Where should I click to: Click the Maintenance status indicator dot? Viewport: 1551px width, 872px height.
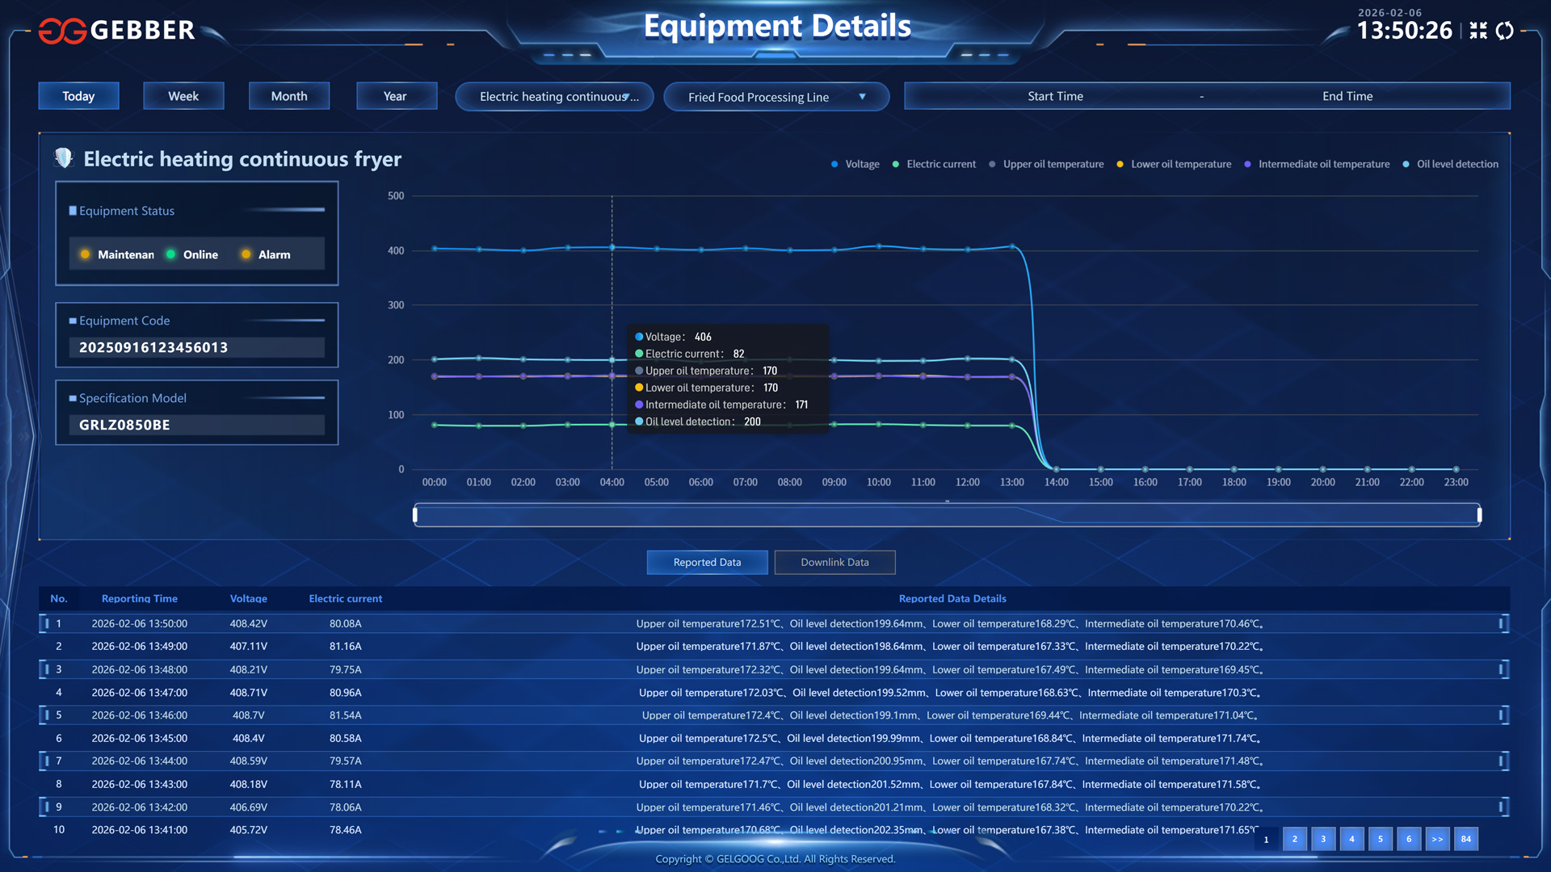86,254
